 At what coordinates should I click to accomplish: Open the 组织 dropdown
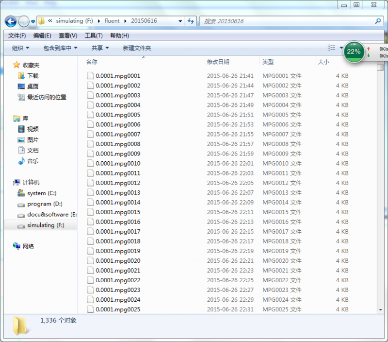coord(20,48)
